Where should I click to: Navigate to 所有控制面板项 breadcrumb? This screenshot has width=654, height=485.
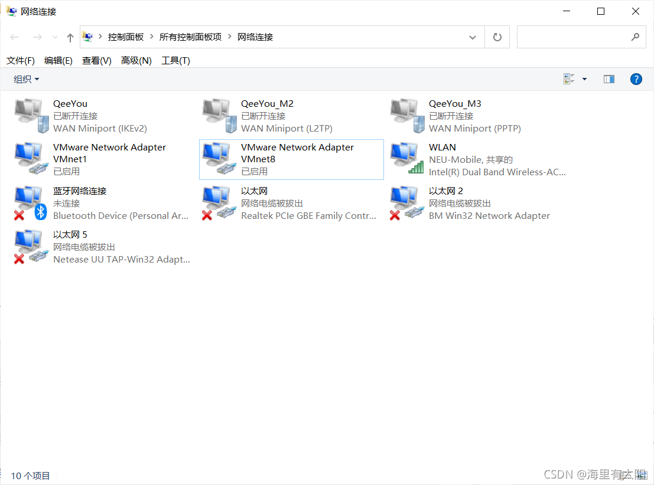(x=190, y=37)
